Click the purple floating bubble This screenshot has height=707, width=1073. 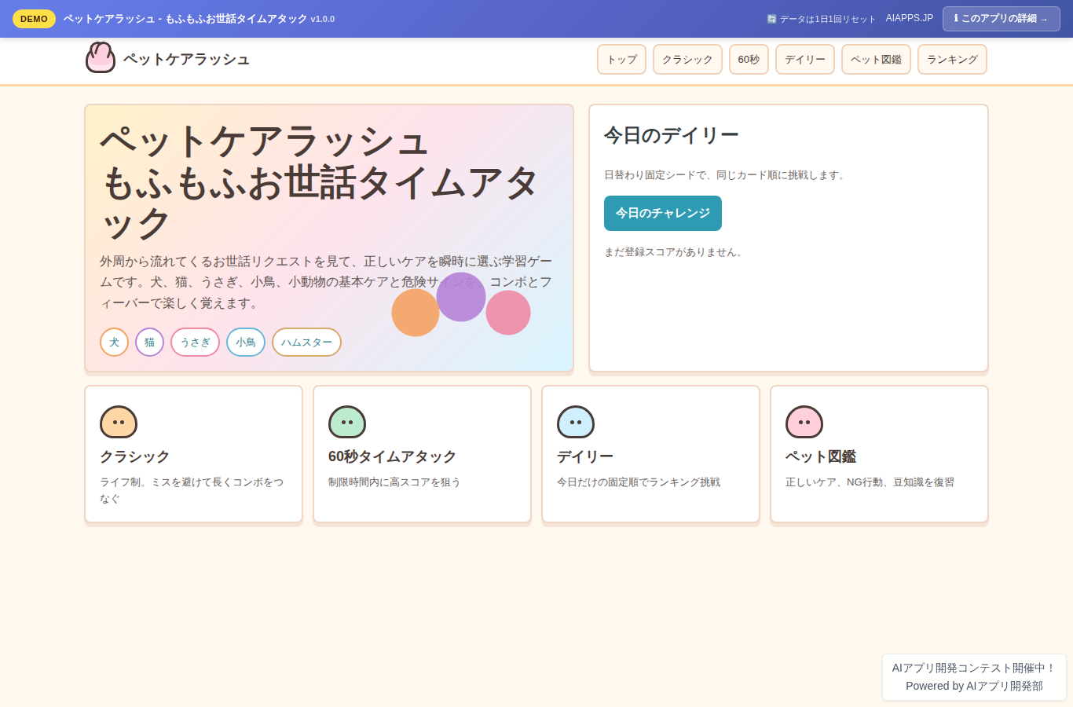click(461, 297)
